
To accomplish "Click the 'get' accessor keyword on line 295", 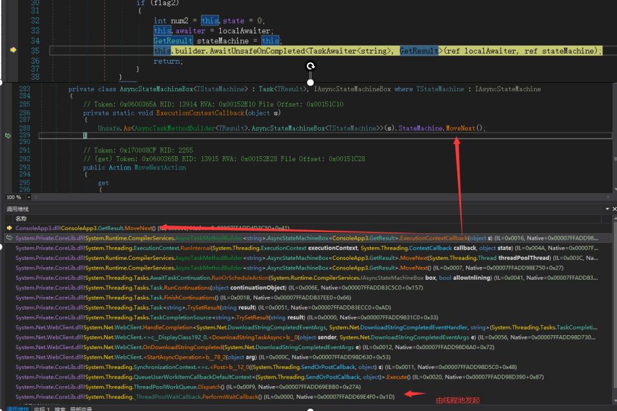I will coord(103,183).
